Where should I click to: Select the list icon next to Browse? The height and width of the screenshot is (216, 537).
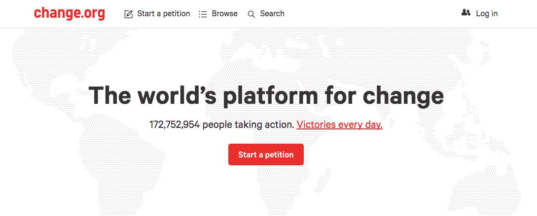click(x=203, y=14)
